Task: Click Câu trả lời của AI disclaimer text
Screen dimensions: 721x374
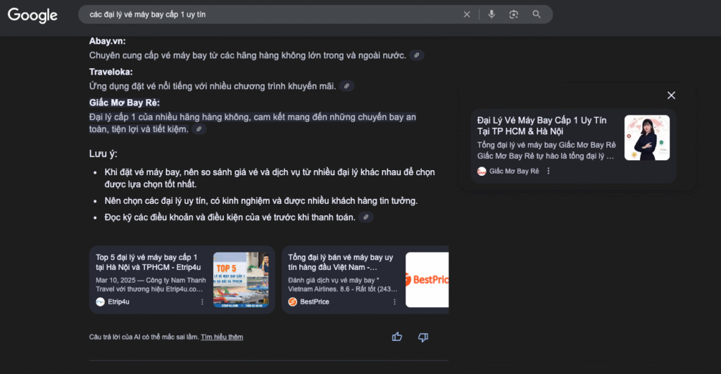Action: pos(144,337)
